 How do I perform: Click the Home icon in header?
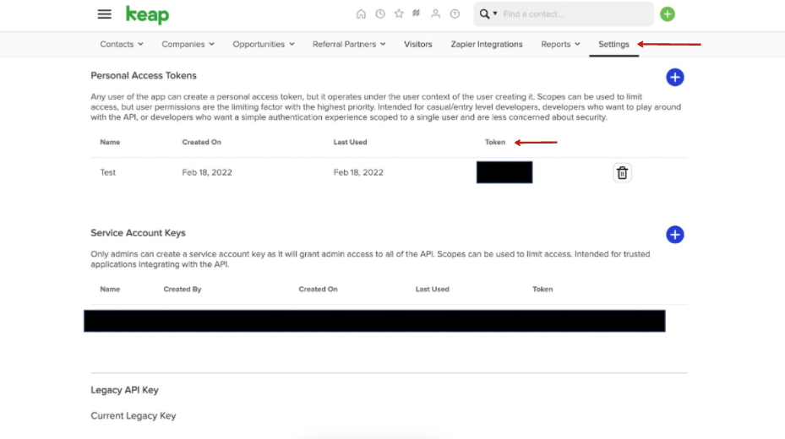tap(362, 14)
